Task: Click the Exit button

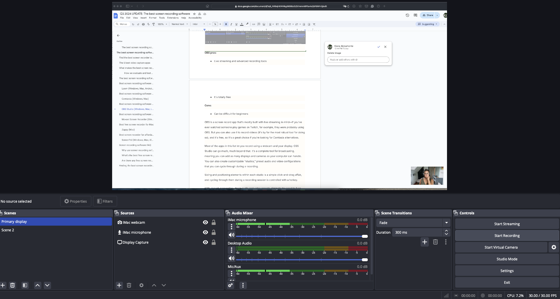Action: pyautogui.click(x=507, y=282)
